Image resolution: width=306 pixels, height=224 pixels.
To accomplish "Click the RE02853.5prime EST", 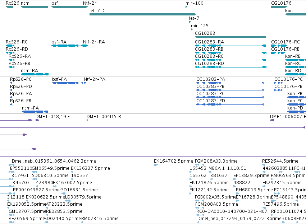I will (47, 215).
